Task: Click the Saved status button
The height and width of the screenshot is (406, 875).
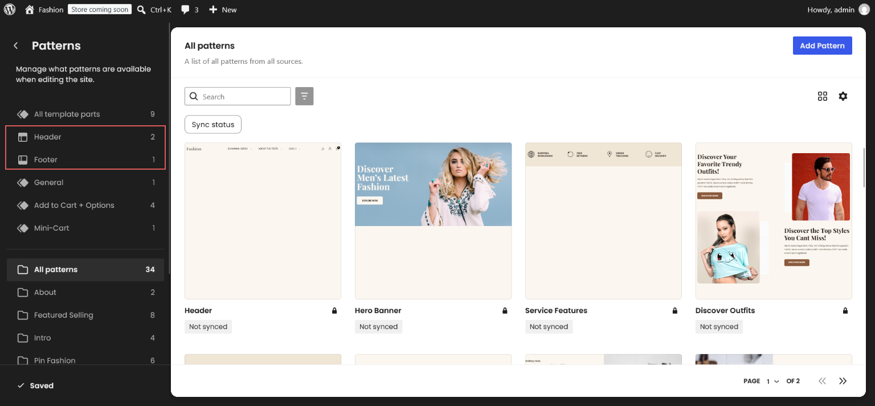Action: tap(35, 386)
